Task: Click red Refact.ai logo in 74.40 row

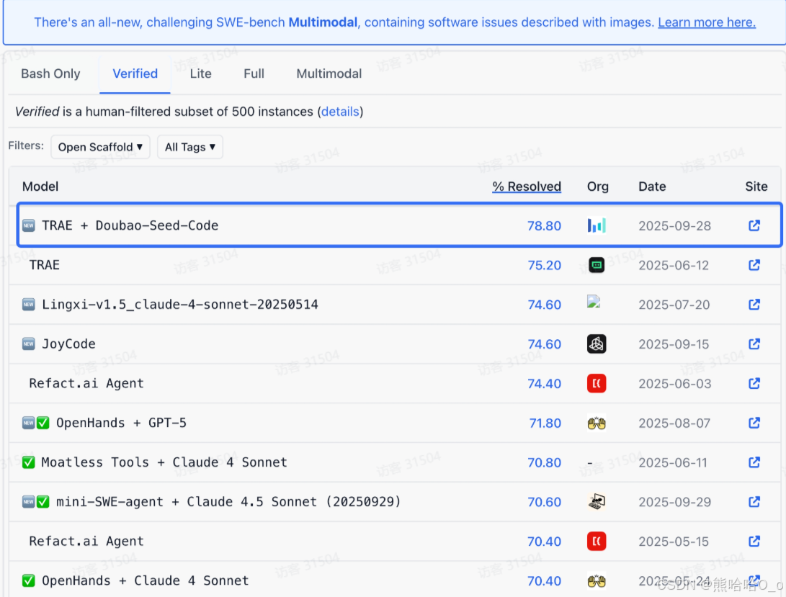Action: [x=597, y=383]
